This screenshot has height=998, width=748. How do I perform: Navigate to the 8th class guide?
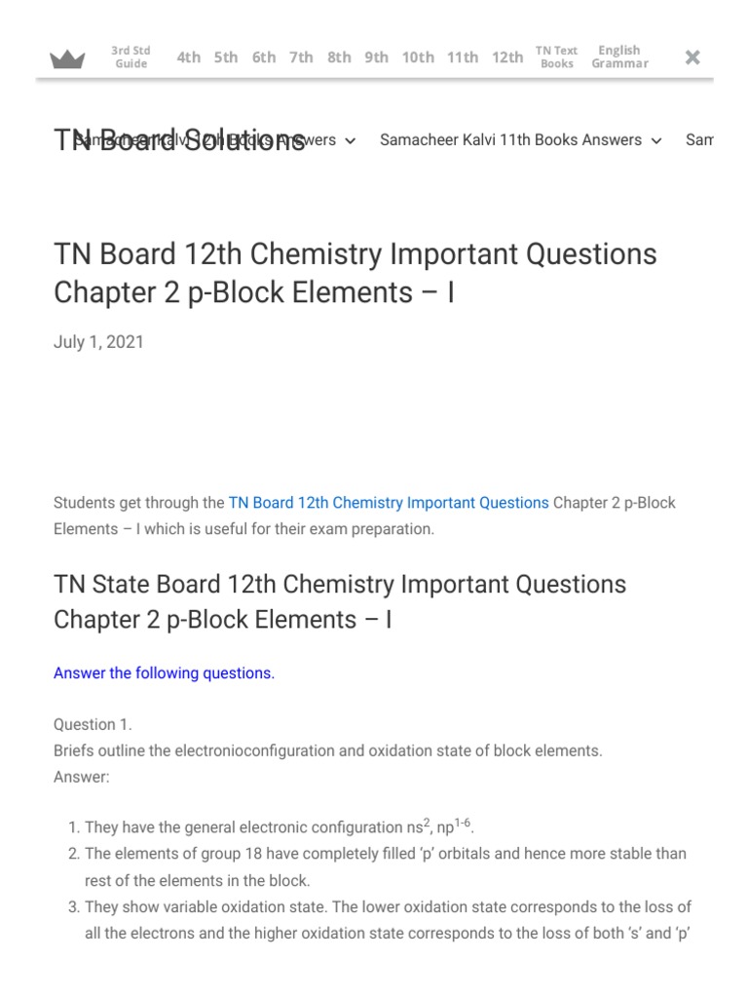click(x=339, y=58)
